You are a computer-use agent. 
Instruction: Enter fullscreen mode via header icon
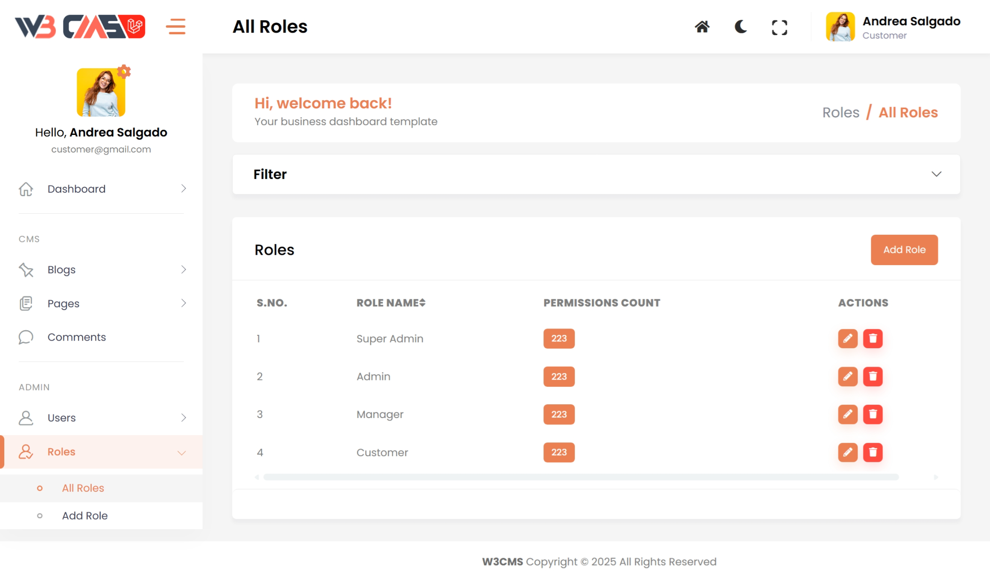(779, 28)
